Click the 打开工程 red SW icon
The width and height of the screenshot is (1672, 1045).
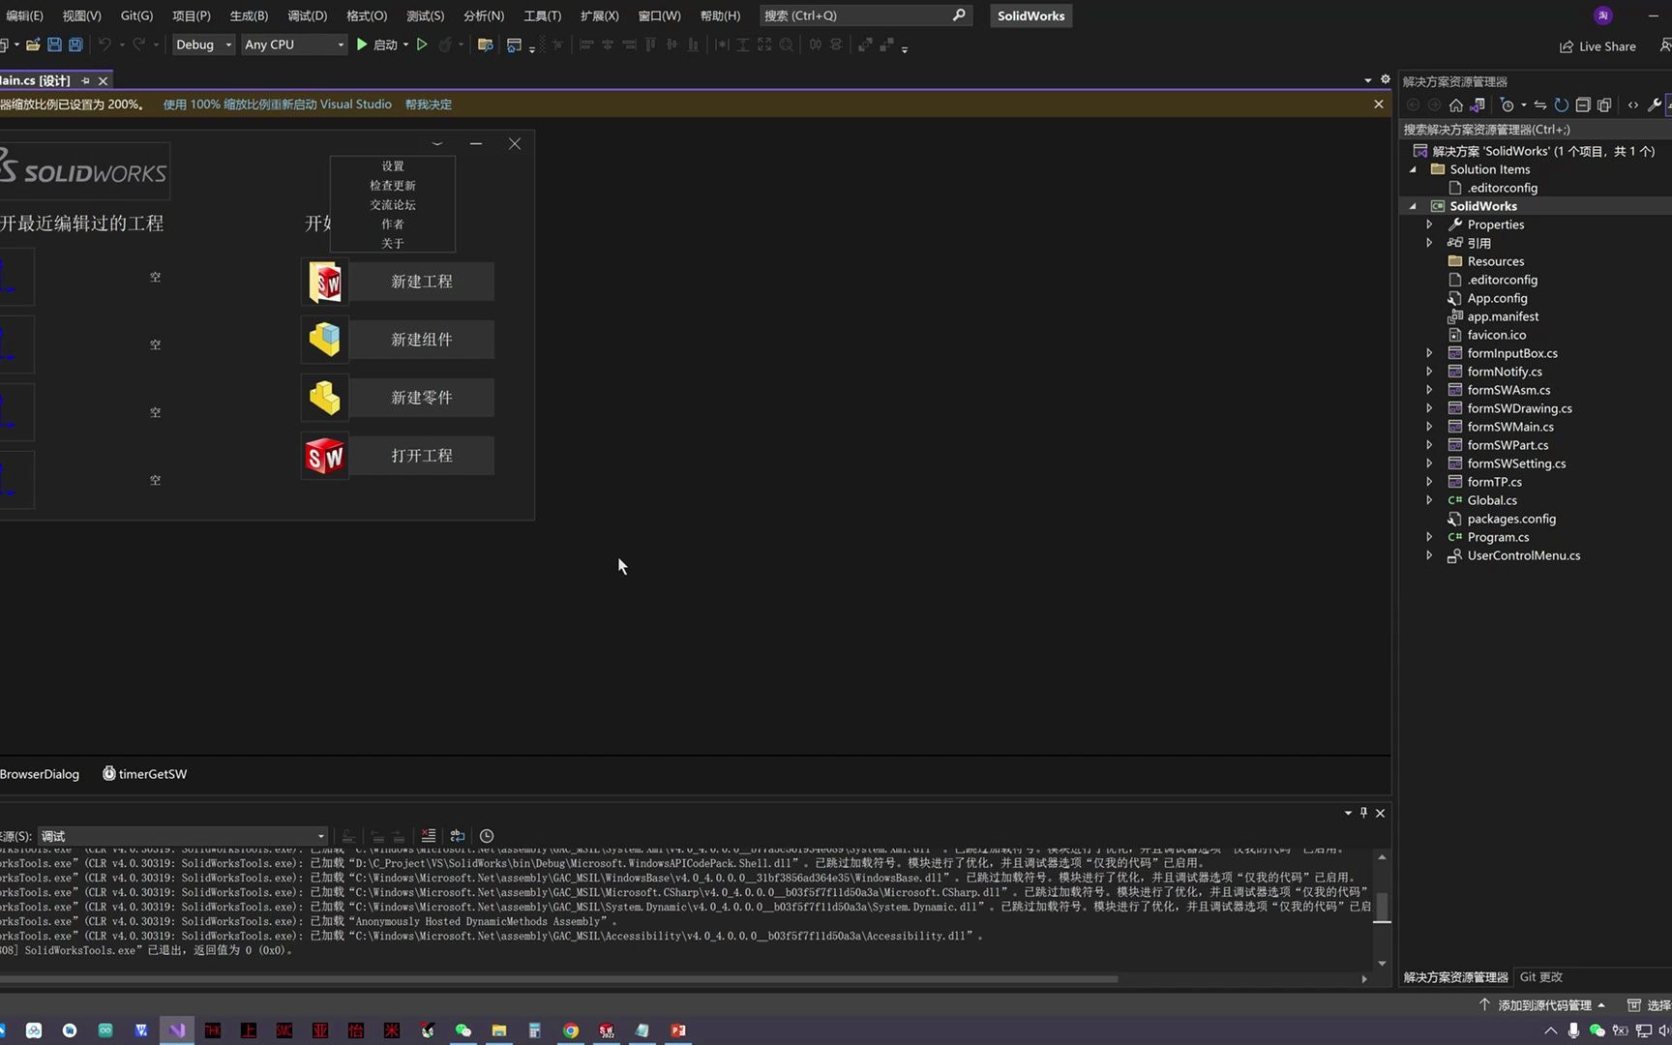[325, 456]
